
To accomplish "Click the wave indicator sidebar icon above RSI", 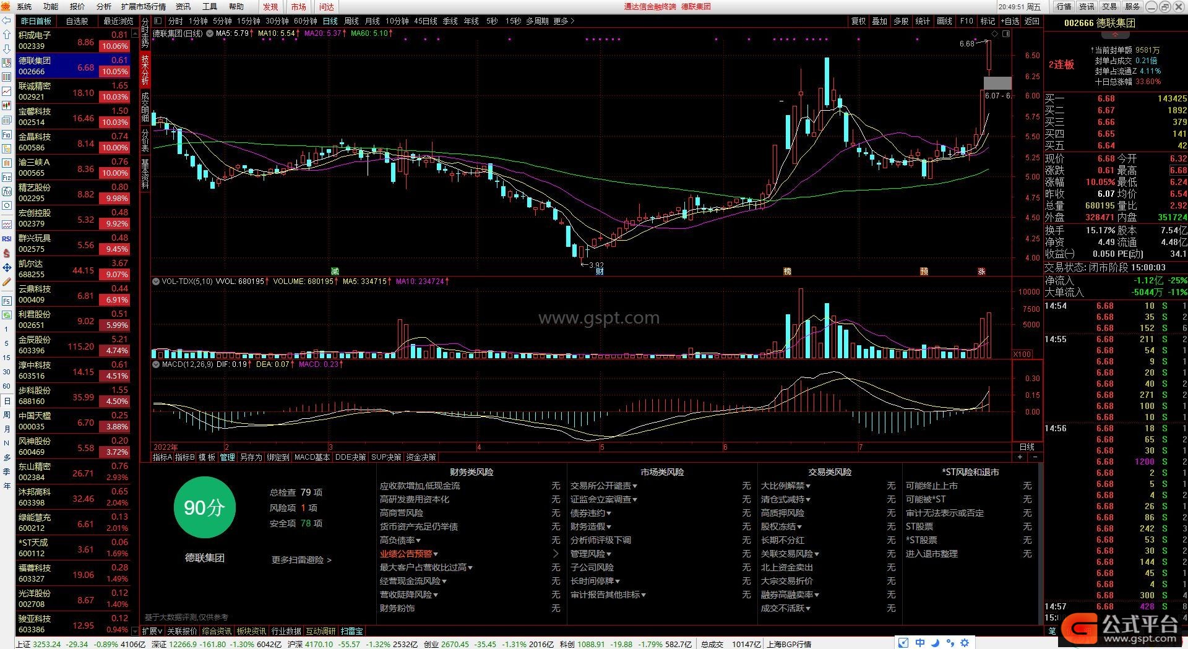I will point(7,225).
